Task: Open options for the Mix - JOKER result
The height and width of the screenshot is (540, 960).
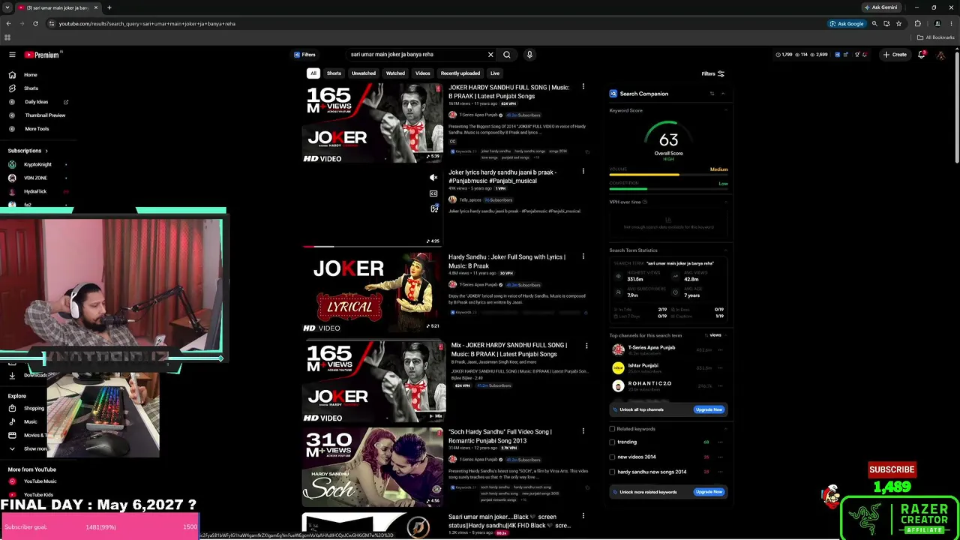Action: [x=586, y=346]
